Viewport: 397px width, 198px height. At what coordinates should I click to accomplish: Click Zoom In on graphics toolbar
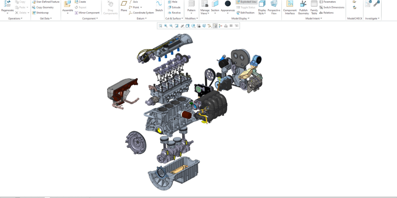166,26
